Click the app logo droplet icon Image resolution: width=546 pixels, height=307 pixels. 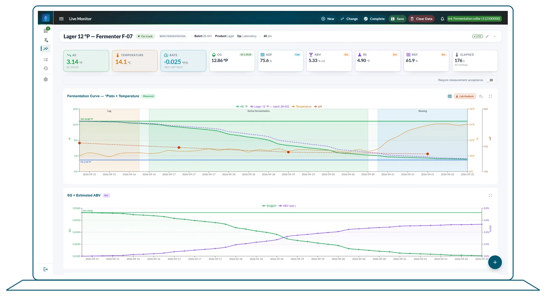click(46, 18)
